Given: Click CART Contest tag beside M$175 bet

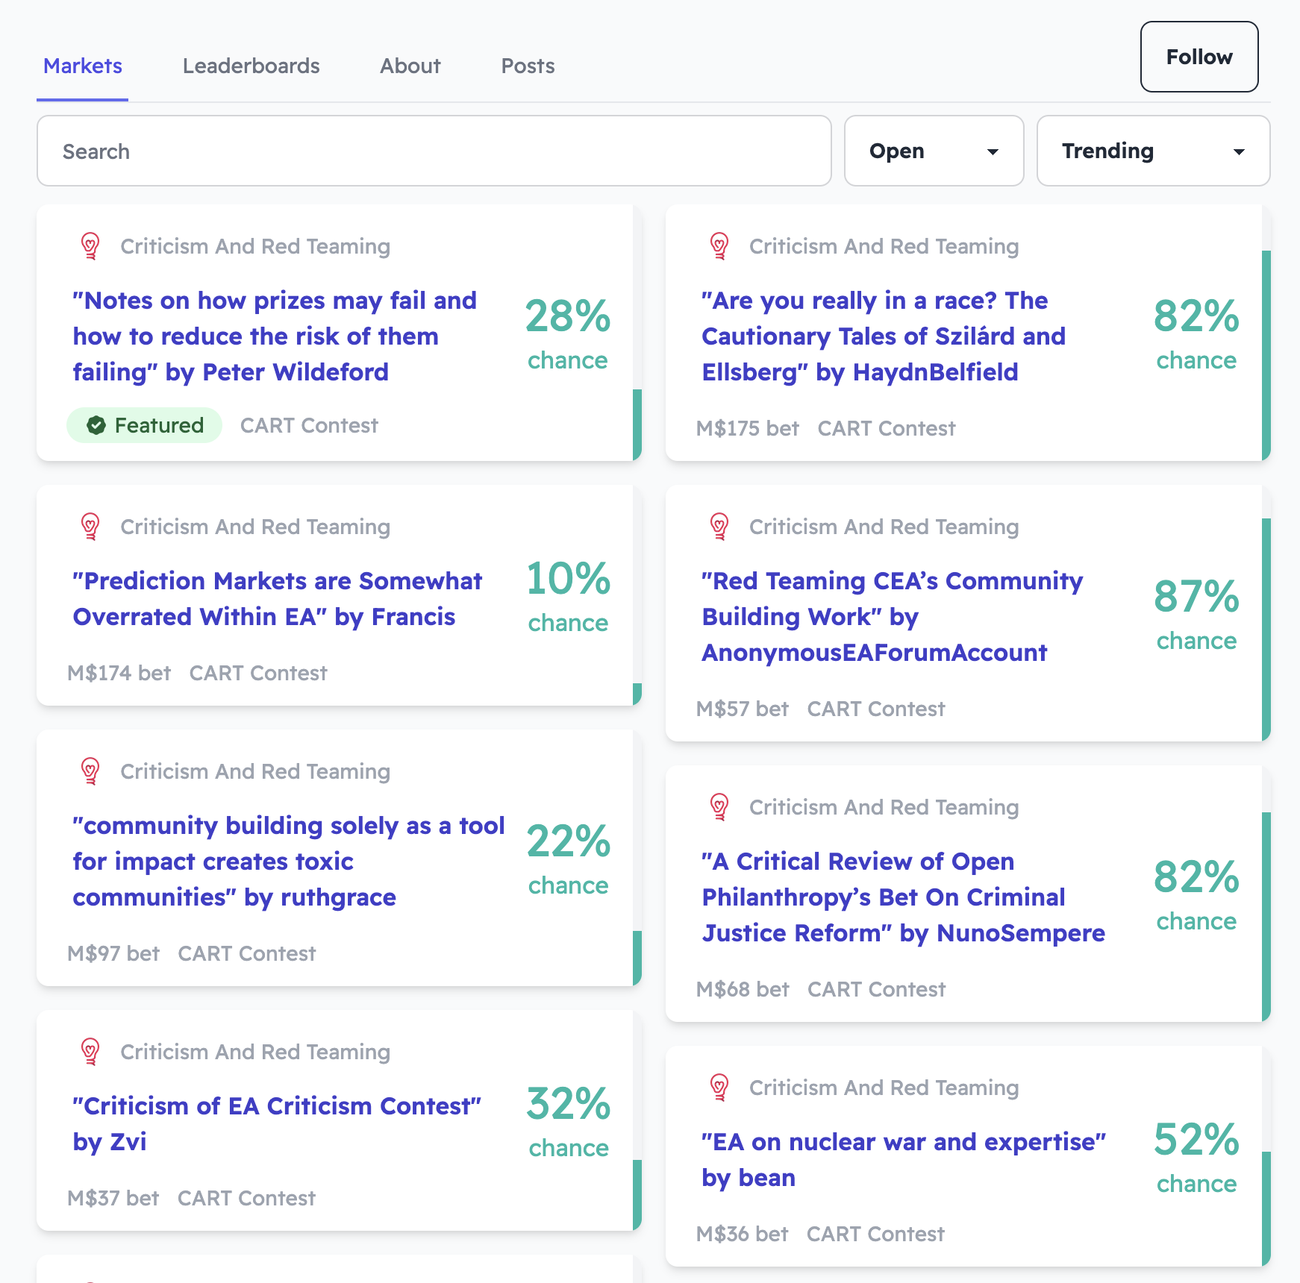Looking at the screenshot, I should (887, 428).
